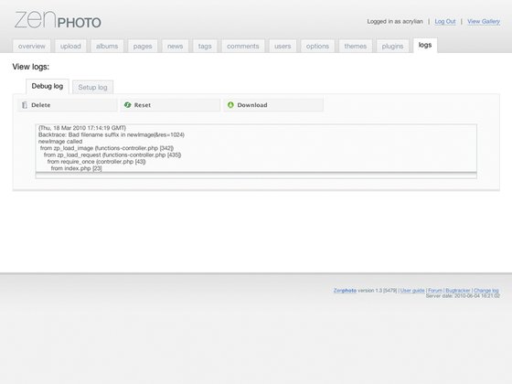Open the plugins tab
Viewport: 512px width, 384px height.
(392, 46)
